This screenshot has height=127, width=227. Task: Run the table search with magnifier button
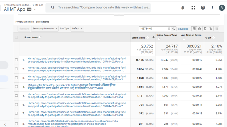173,29
